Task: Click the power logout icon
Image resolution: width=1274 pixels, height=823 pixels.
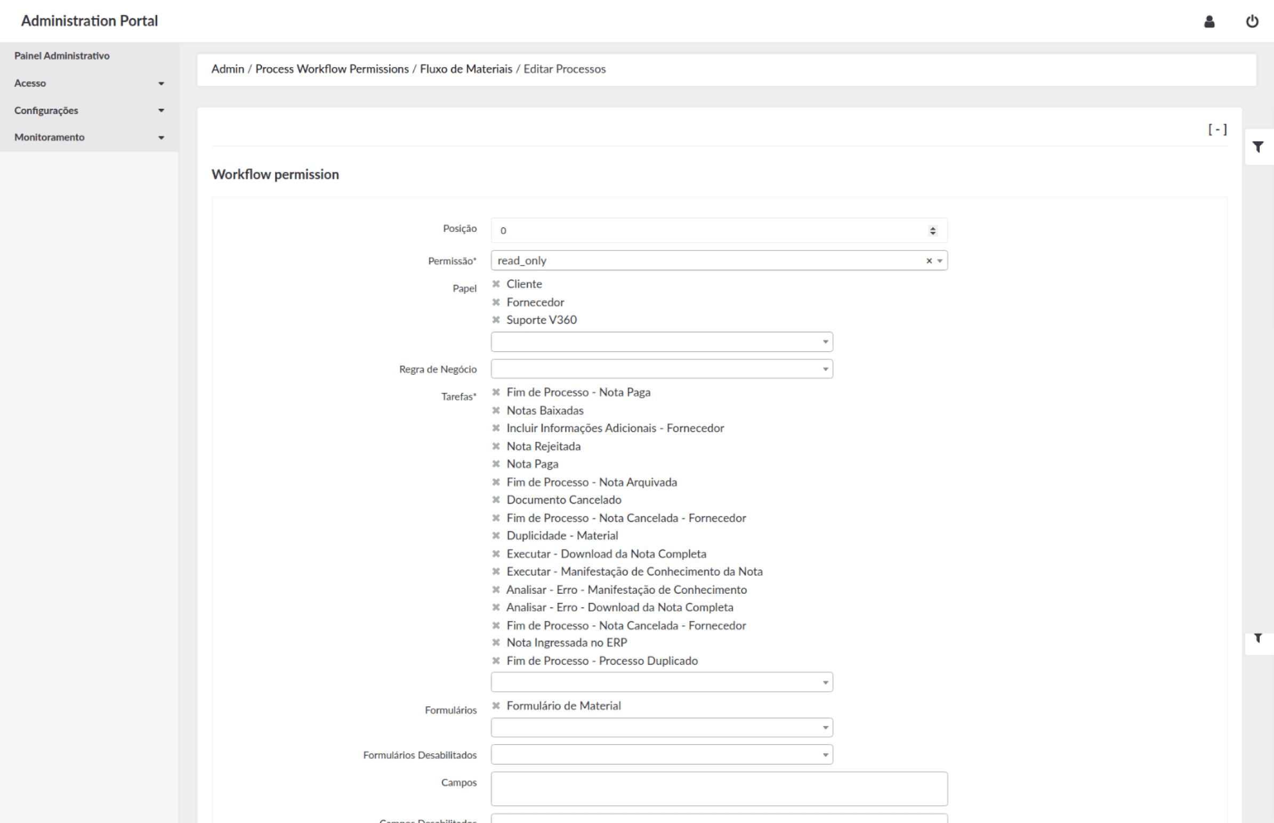Action: click(x=1252, y=21)
